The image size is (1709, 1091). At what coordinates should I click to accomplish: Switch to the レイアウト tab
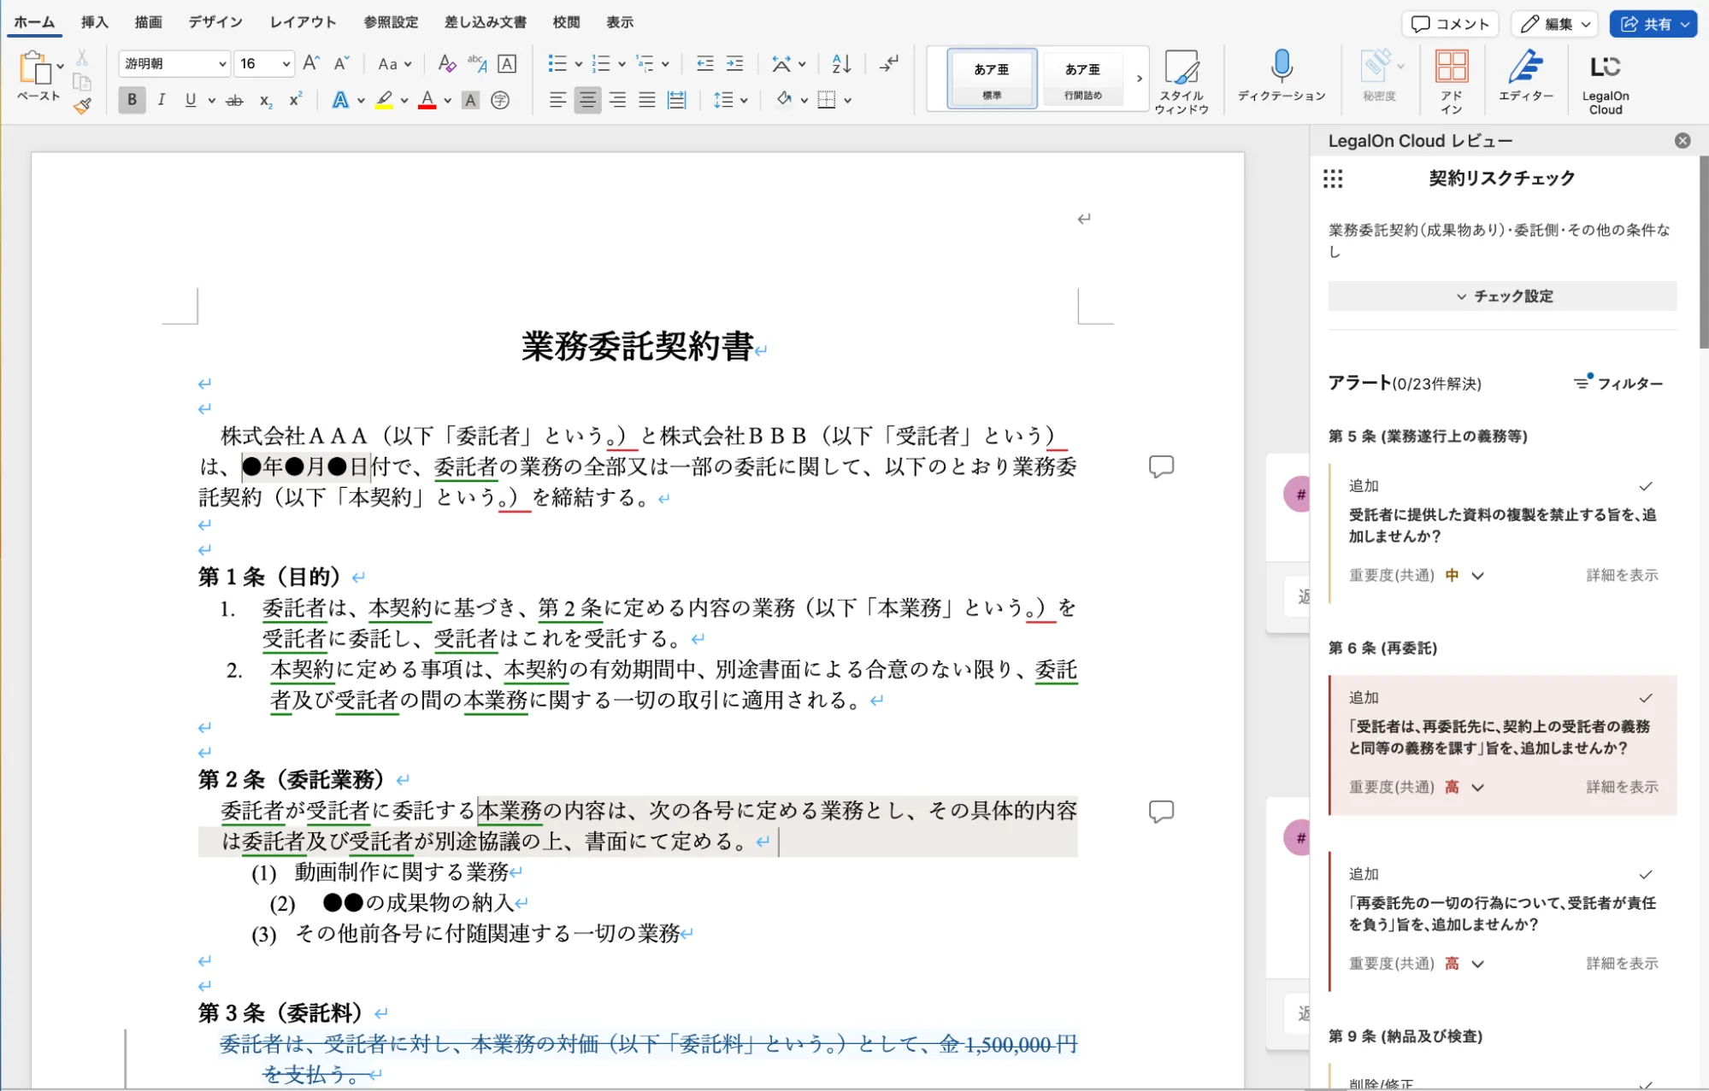point(303,22)
